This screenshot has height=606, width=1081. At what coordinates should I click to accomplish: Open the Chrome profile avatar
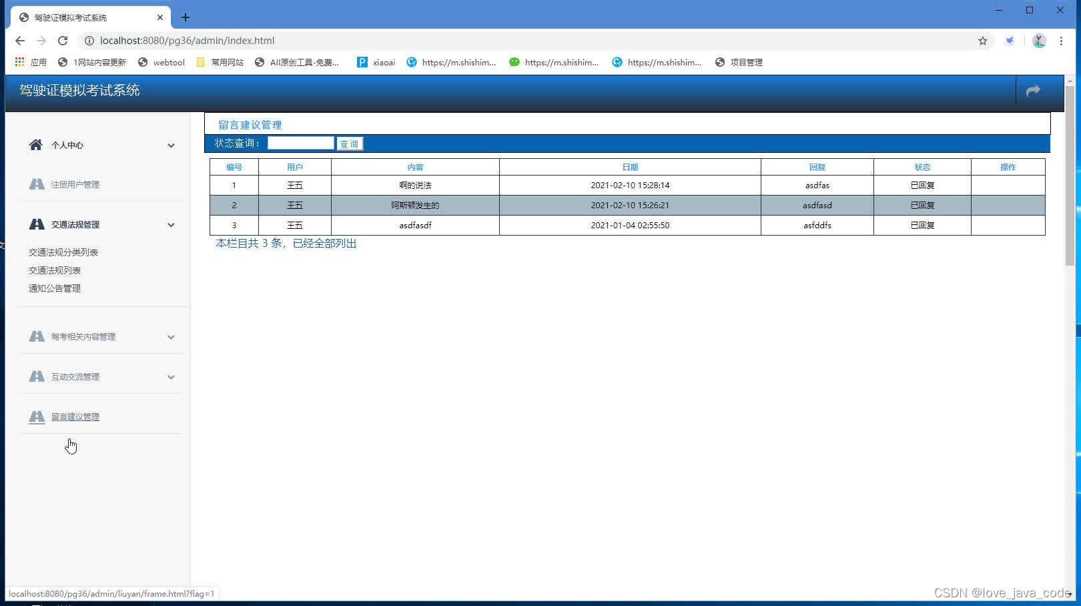pyautogui.click(x=1039, y=41)
